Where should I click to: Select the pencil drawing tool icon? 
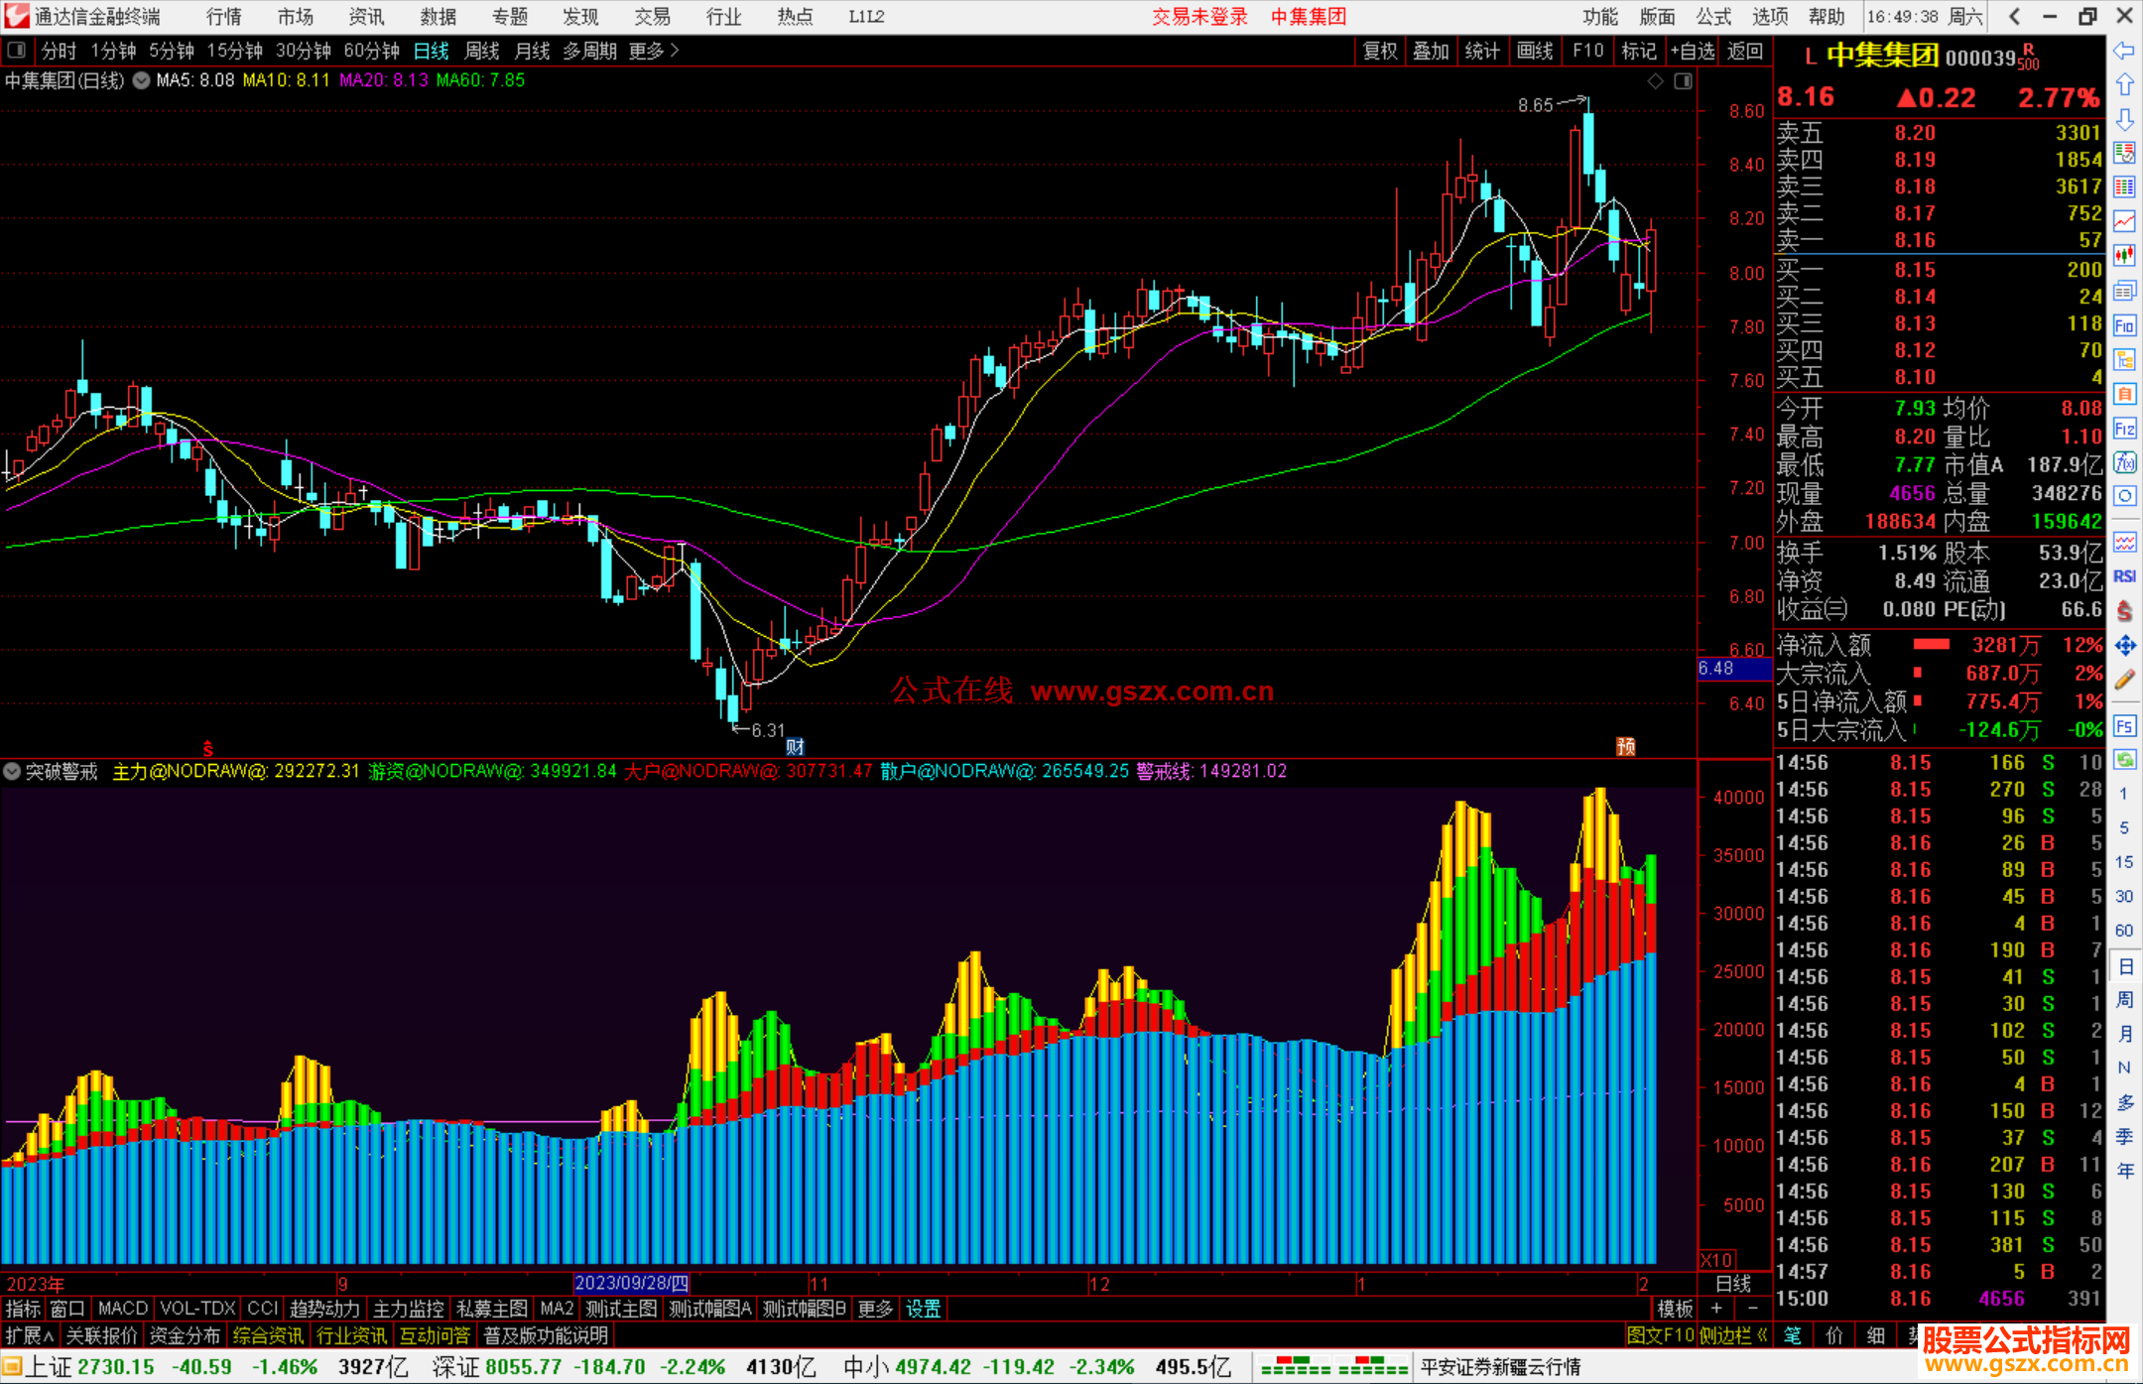(x=2124, y=680)
